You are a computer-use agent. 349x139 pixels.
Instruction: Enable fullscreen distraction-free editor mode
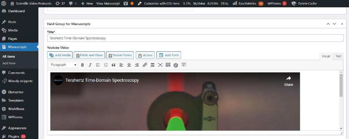pyautogui.click(x=160, y=65)
